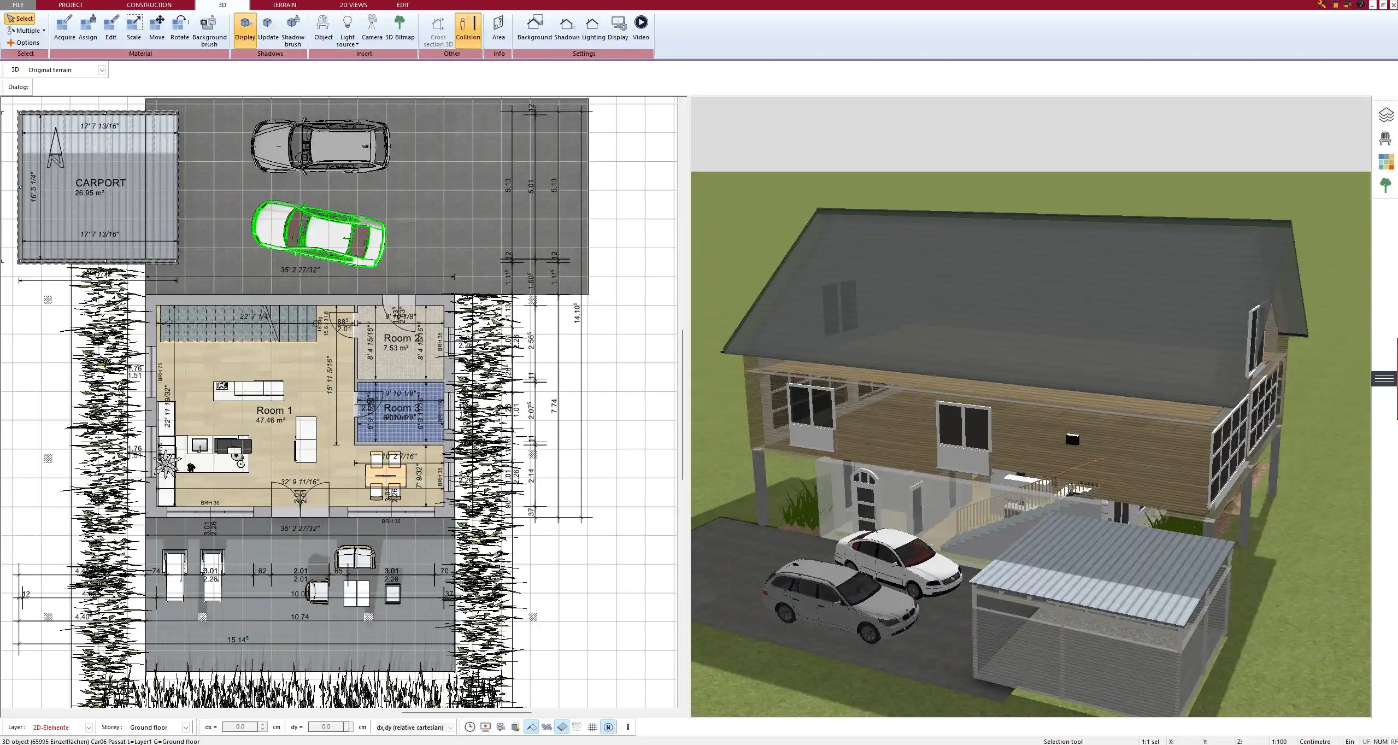Image resolution: width=1398 pixels, height=745 pixels.
Task: Expand the Light source dropdown arrow
Action: [x=357, y=45]
